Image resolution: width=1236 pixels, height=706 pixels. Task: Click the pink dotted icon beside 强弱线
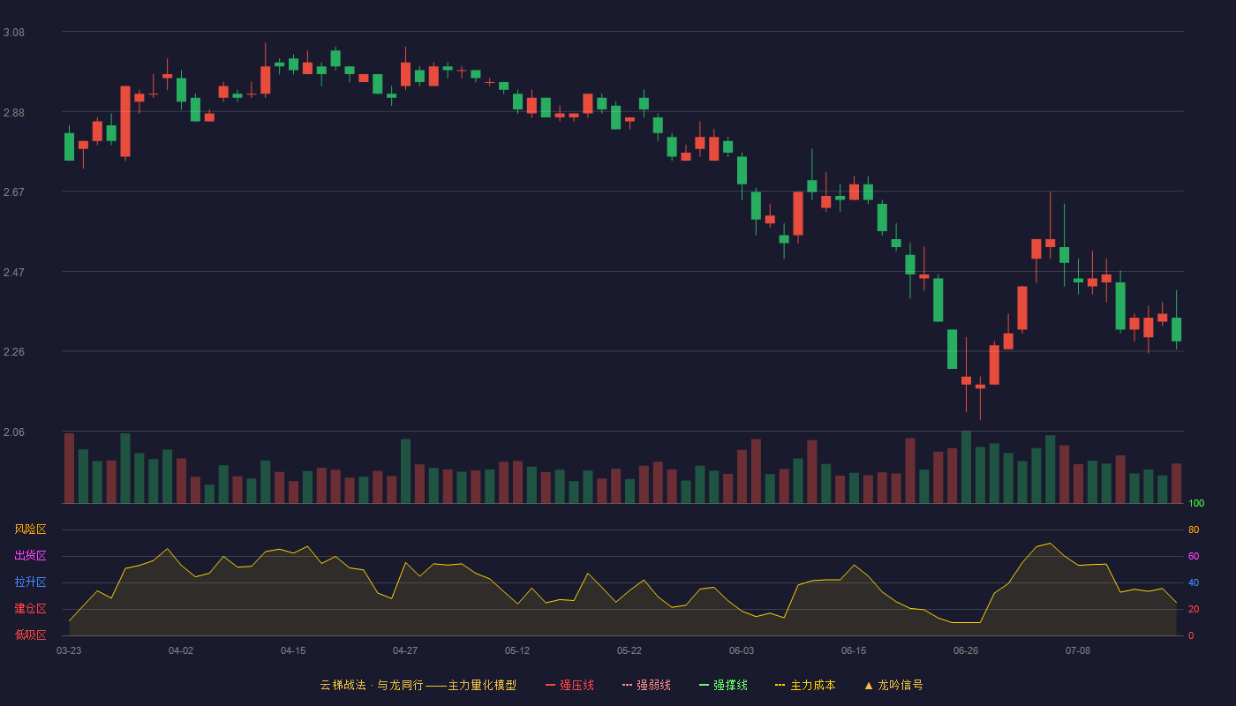click(627, 685)
